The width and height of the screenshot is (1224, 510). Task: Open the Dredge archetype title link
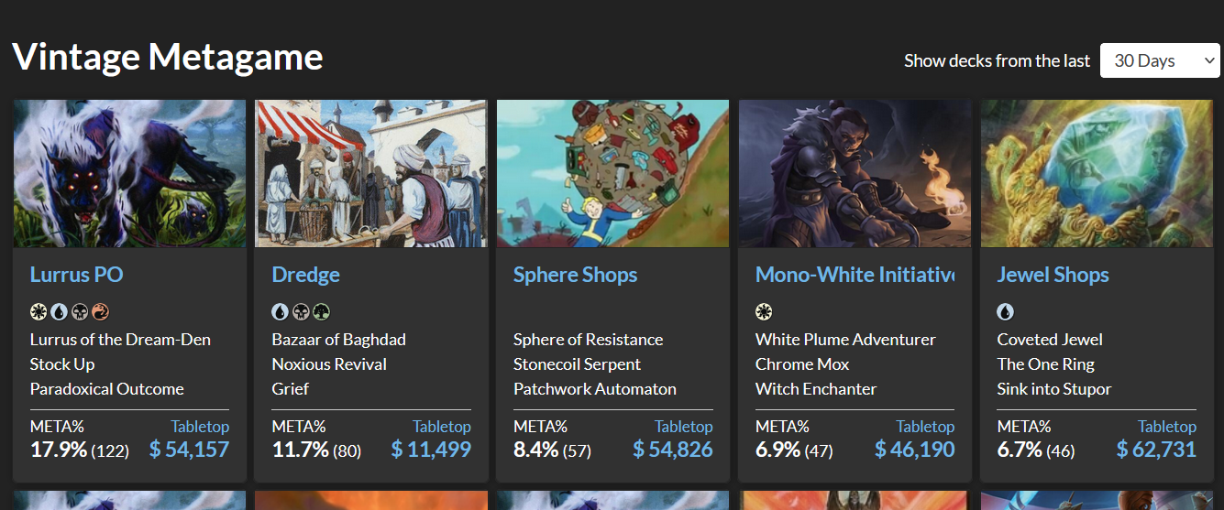click(x=305, y=275)
